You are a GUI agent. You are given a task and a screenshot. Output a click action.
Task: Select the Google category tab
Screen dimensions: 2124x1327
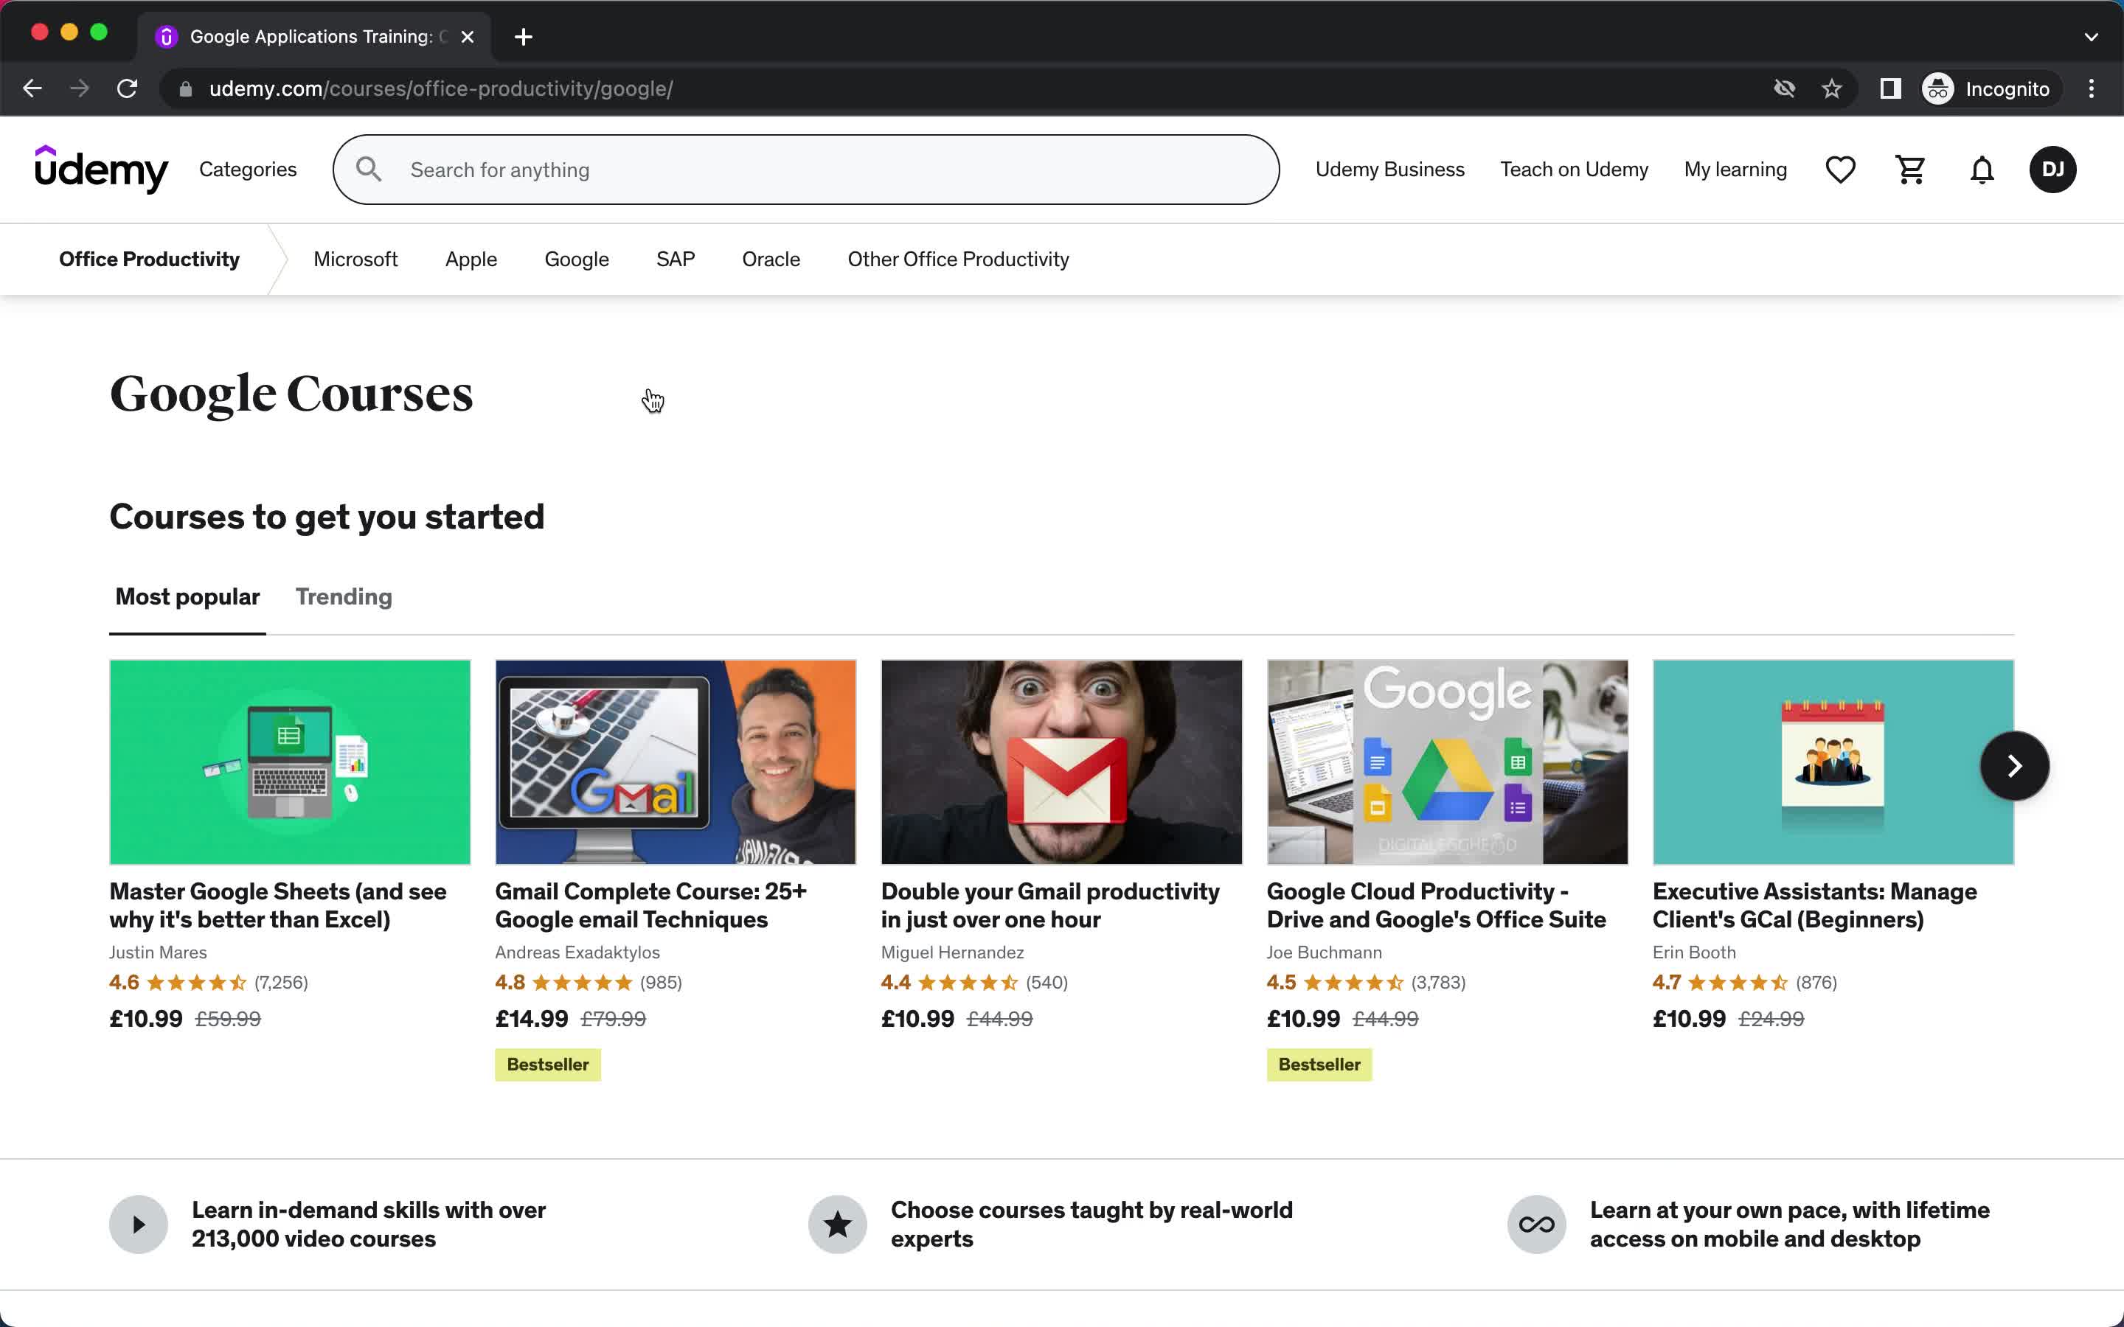pyautogui.click(x=577, y=258)
